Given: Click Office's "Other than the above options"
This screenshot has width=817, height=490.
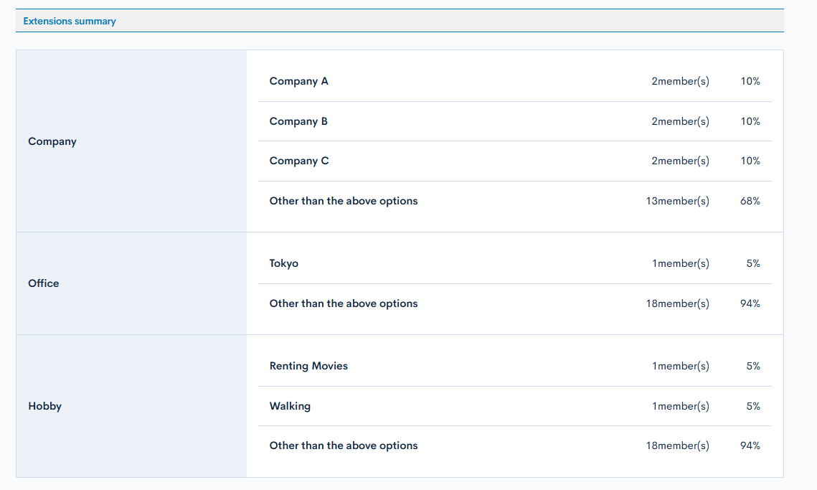Looking at the screenshot, I should pyautogui.click(x=344, y=303).
